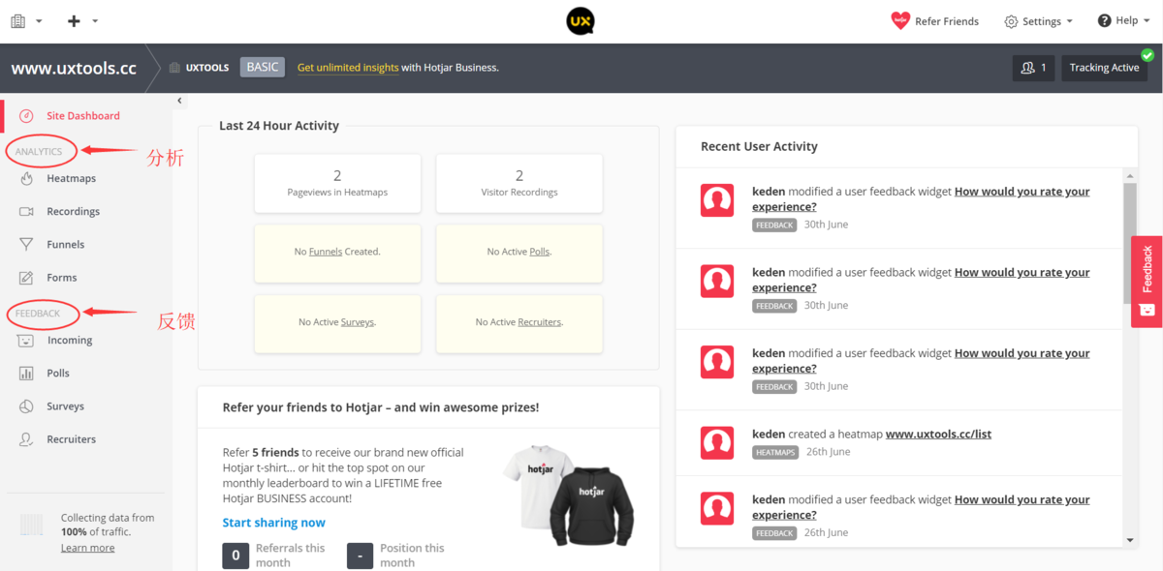Open Funnels in sidebar
Image resolution: width=1163 pixels, height=571 pixels.
click(66, 245)
